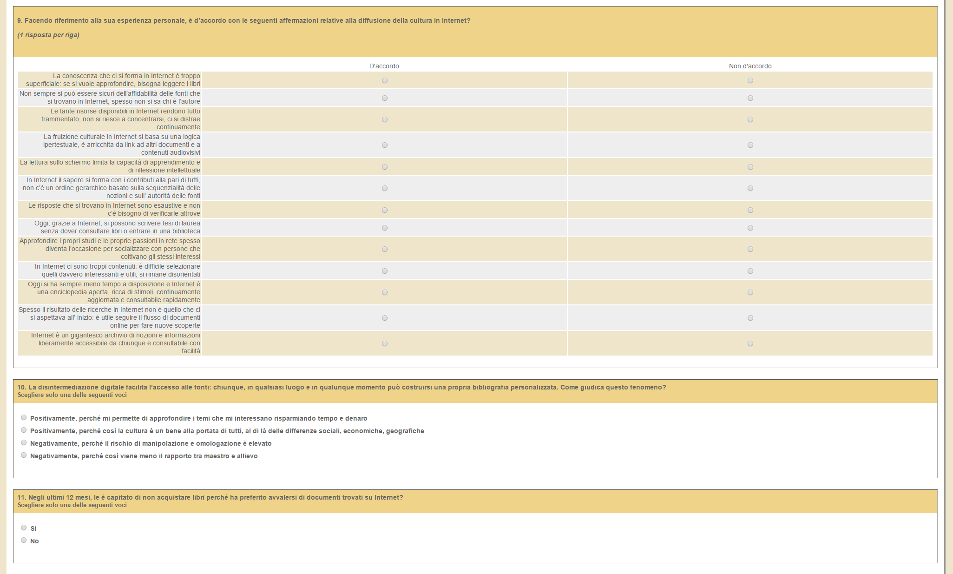The image size is (953, 574).
Task: Pick D'accordo for 'socializzare con persone' row
Action: pyautogui.click(x=384, y=249)
